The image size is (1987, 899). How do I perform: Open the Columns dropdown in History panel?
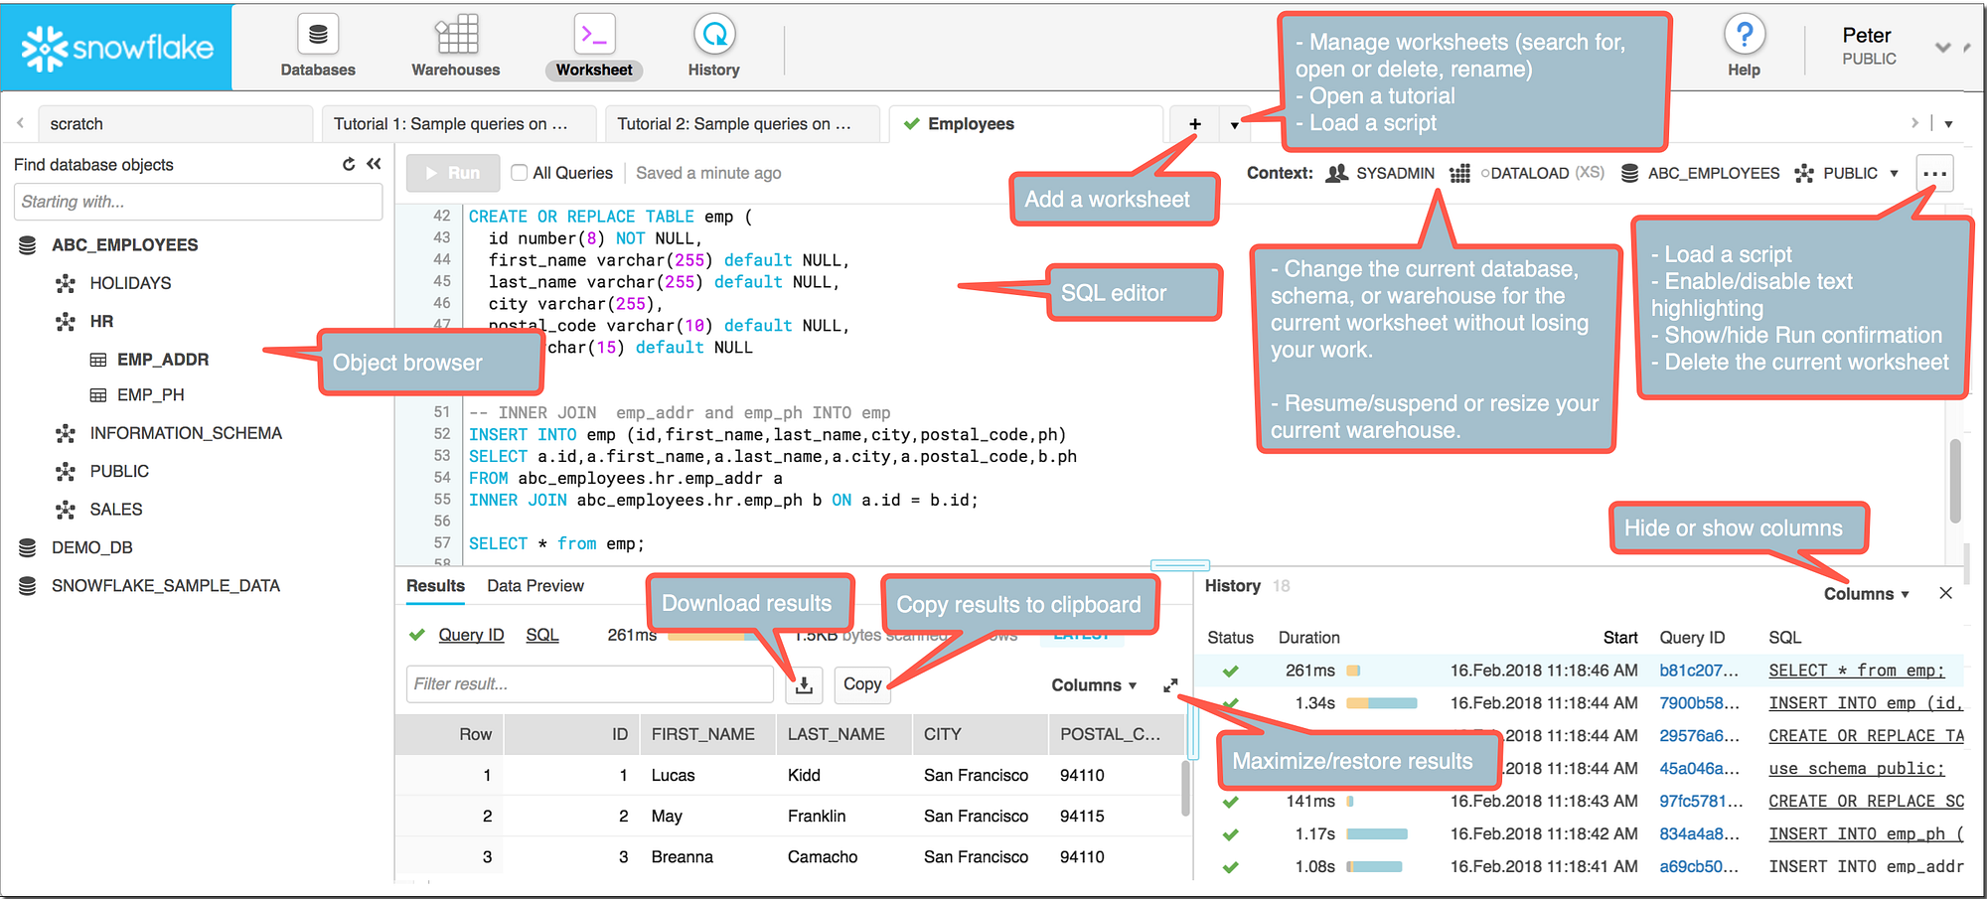click(x=1866, y=594)
